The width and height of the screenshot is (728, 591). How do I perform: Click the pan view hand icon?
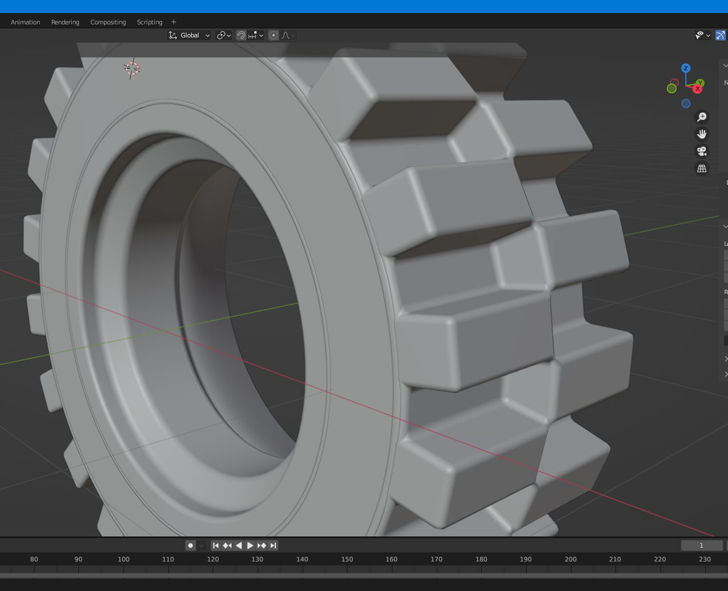coord(702,134)
